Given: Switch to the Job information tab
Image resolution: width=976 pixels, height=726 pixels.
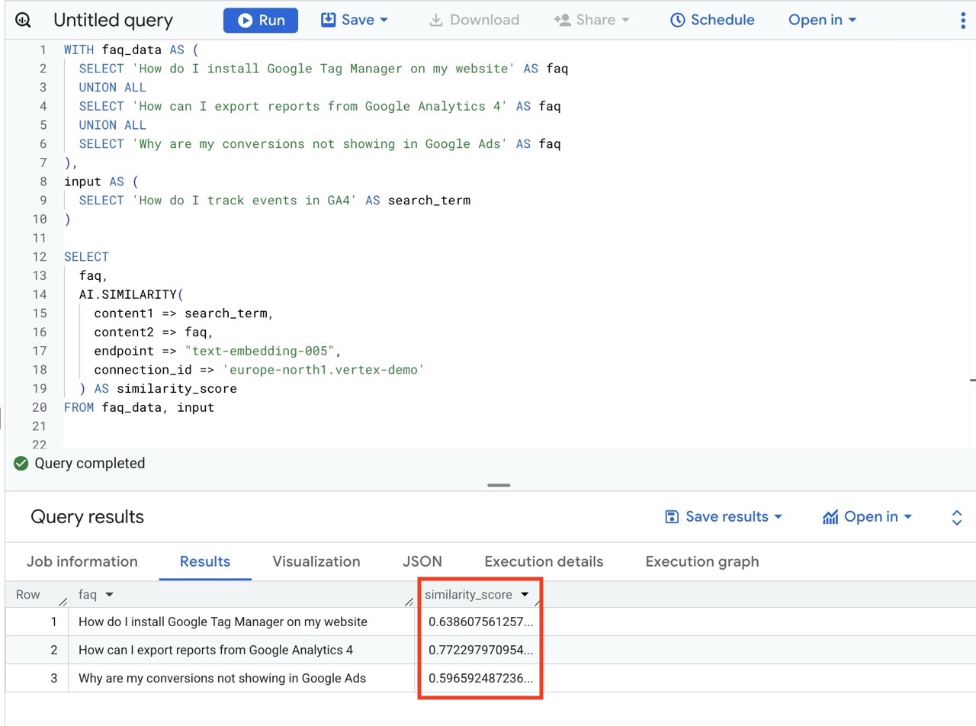Looking at the screenshot, I should 82,561.
